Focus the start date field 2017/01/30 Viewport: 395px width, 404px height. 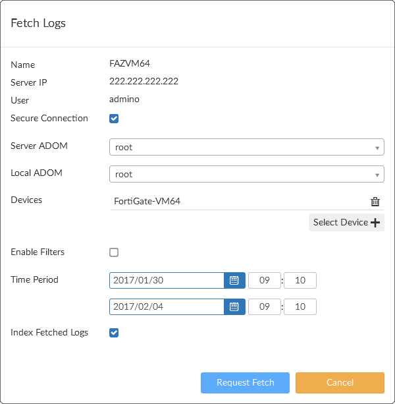tap(167, 280)
